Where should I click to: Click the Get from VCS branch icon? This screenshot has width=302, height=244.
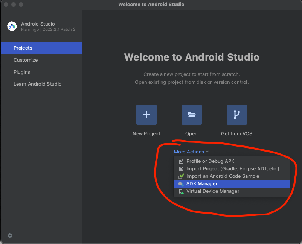pyautogui.click(x=237, y=115)
